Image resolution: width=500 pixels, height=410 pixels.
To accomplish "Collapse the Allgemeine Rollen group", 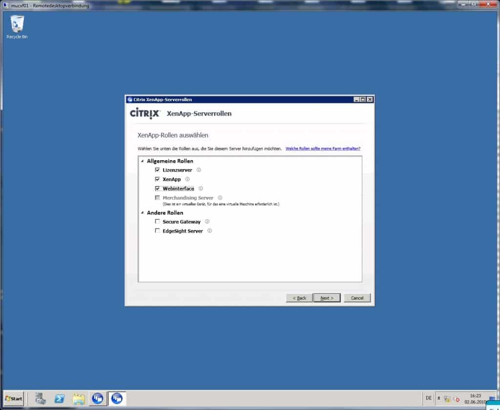I will pos(143,161).
